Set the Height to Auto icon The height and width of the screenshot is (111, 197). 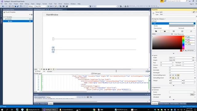[193, 60]
